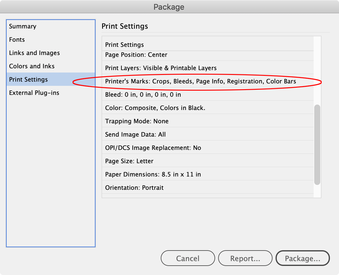Select the Send Image Data row
The width and height of the screenshot is (339, 275).
click(135, 134)
